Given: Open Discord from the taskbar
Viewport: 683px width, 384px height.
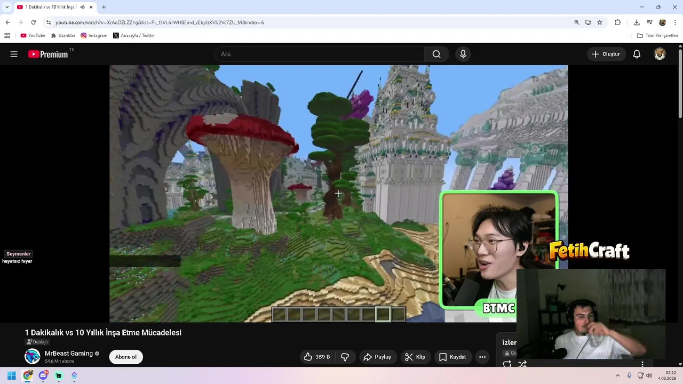Looking at the screenshot, I should [43, 375].
